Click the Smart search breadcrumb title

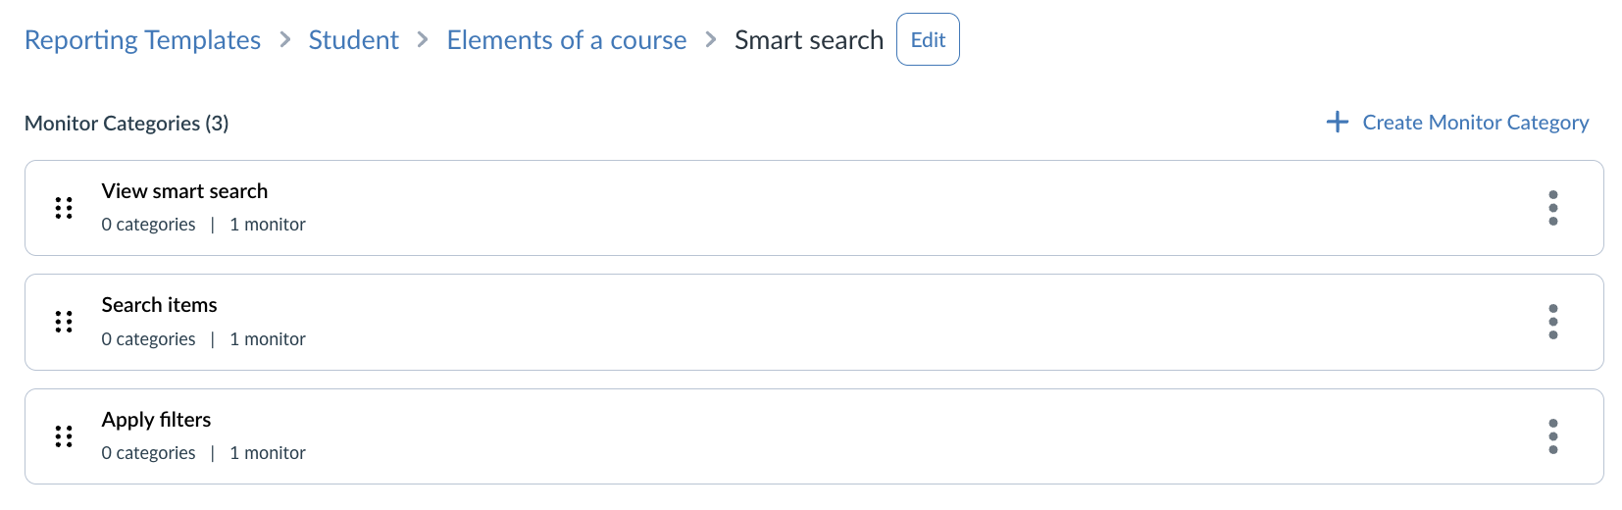808,40
